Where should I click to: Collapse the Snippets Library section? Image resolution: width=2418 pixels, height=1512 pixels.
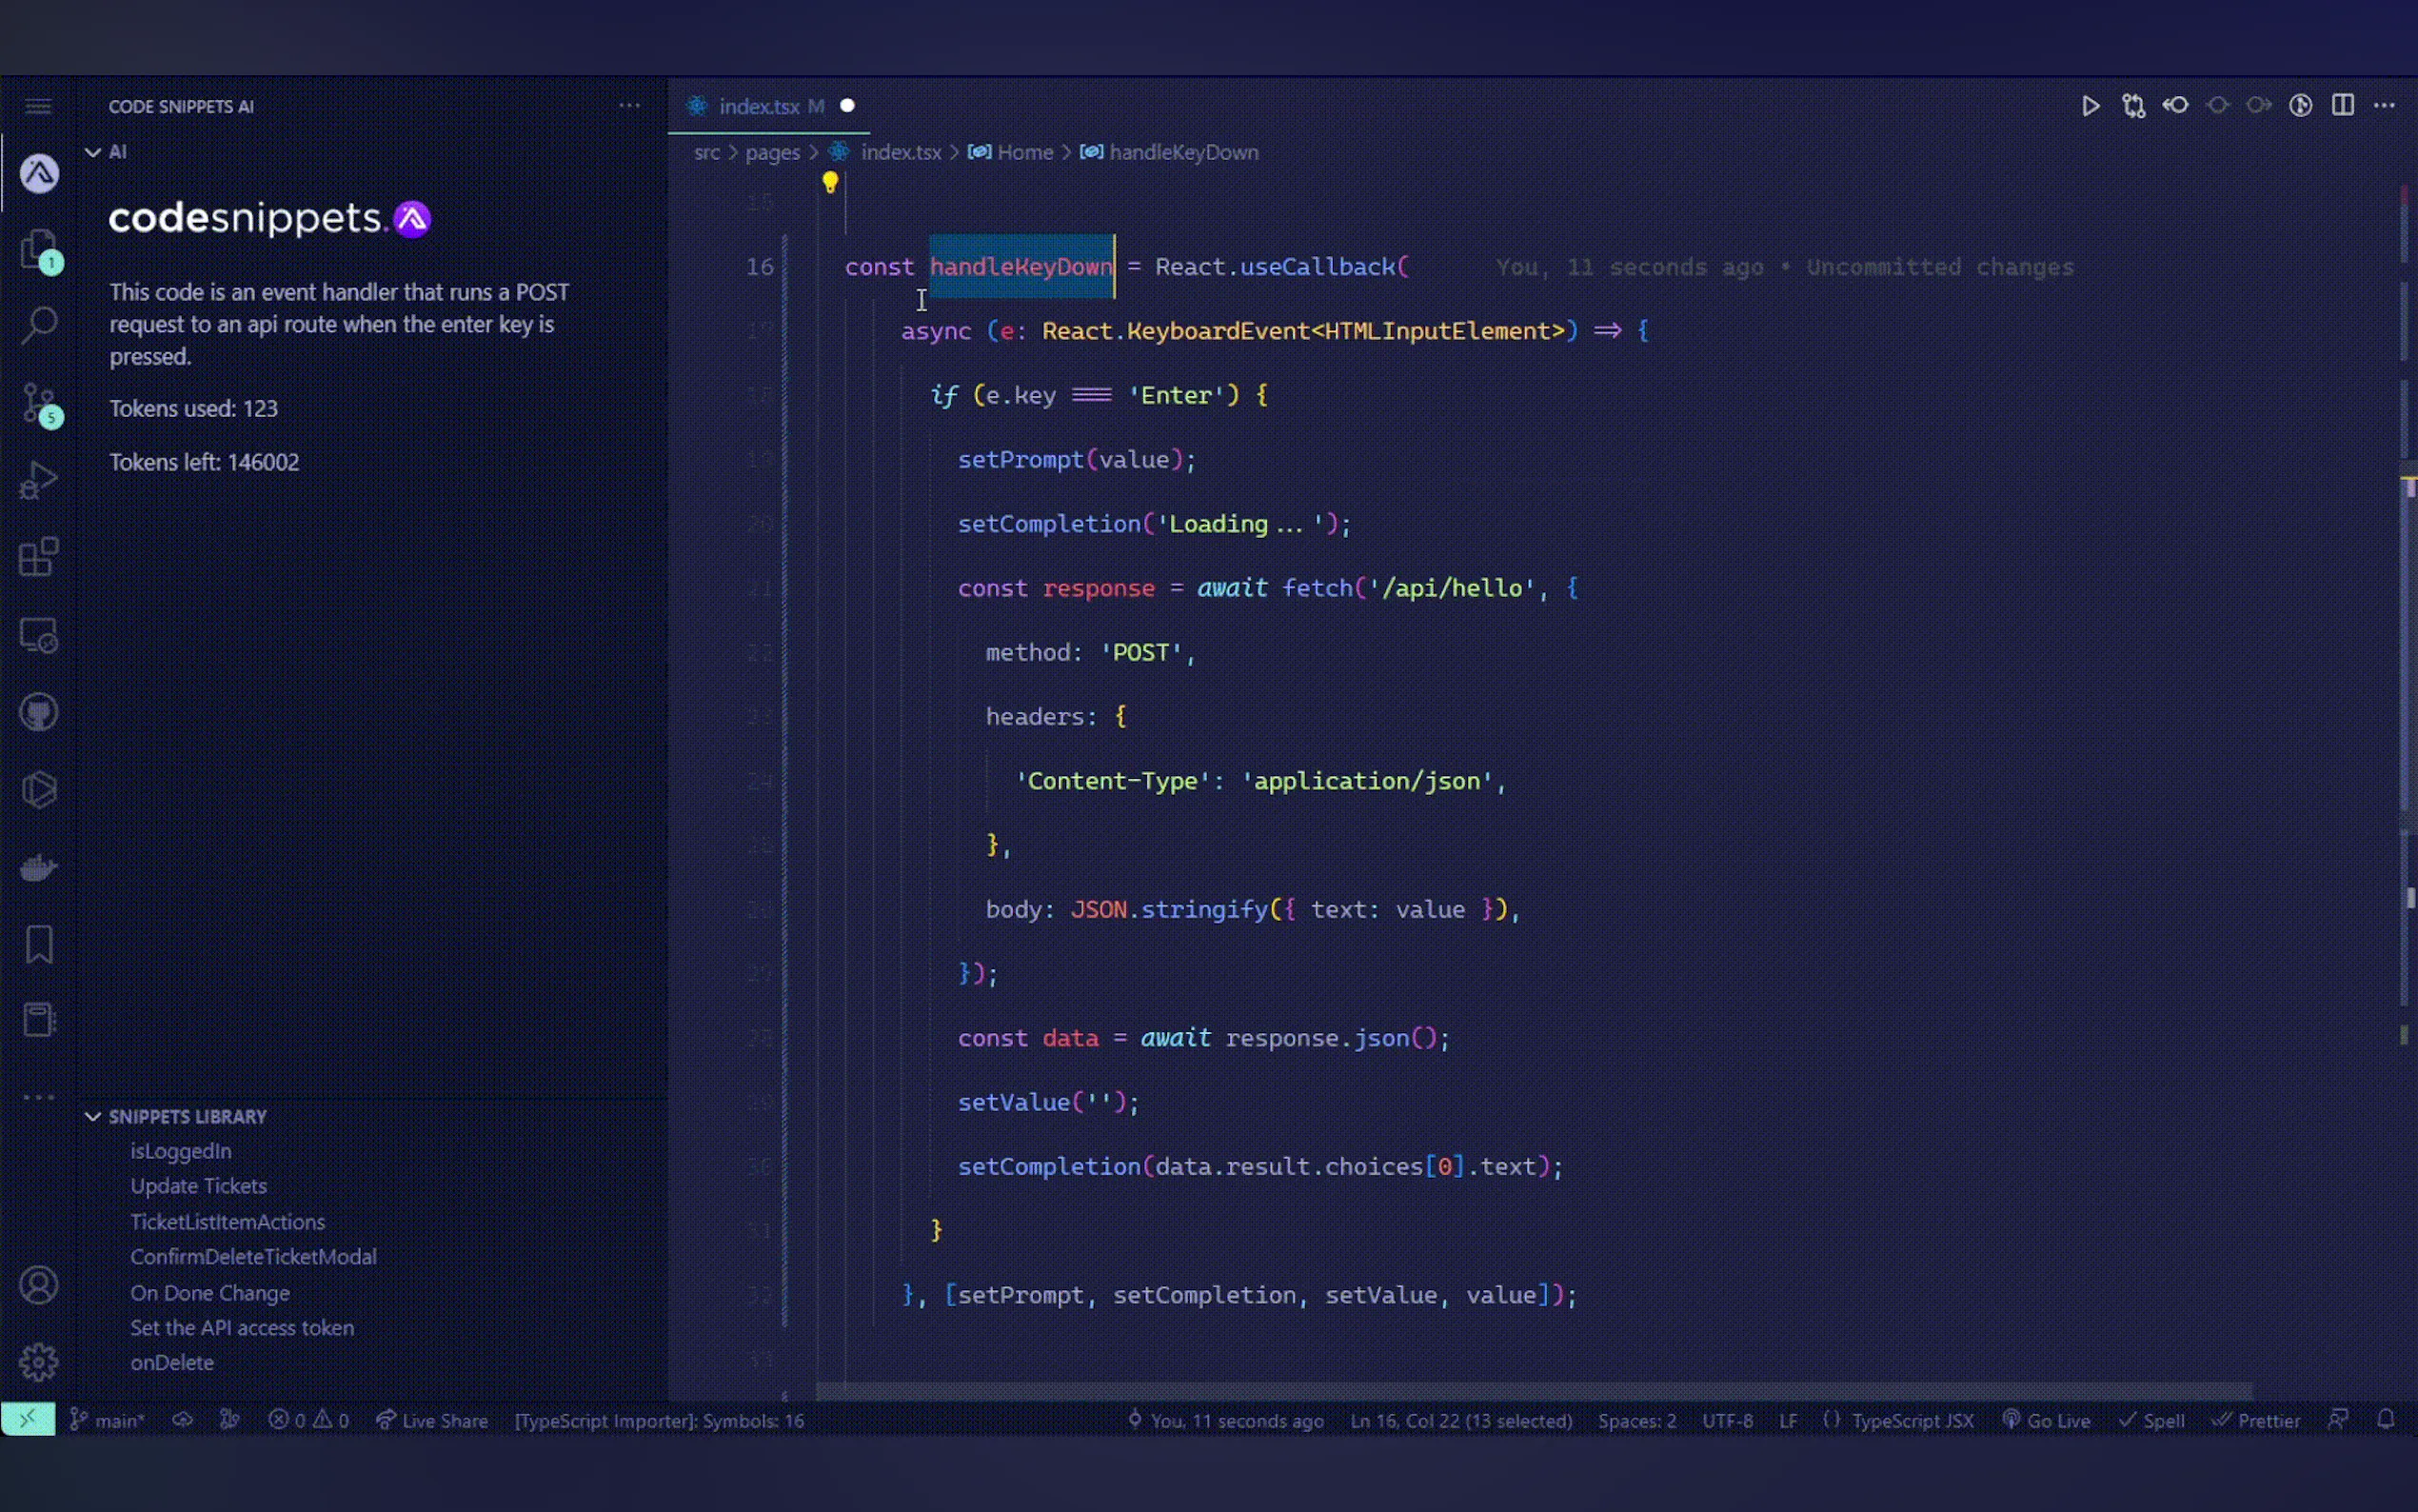click(93, 1116)
